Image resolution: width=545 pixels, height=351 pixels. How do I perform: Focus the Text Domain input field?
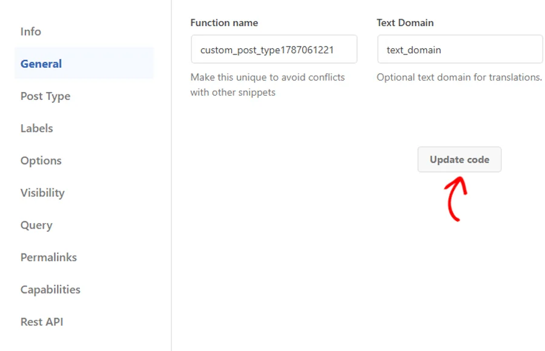(460, 49)
